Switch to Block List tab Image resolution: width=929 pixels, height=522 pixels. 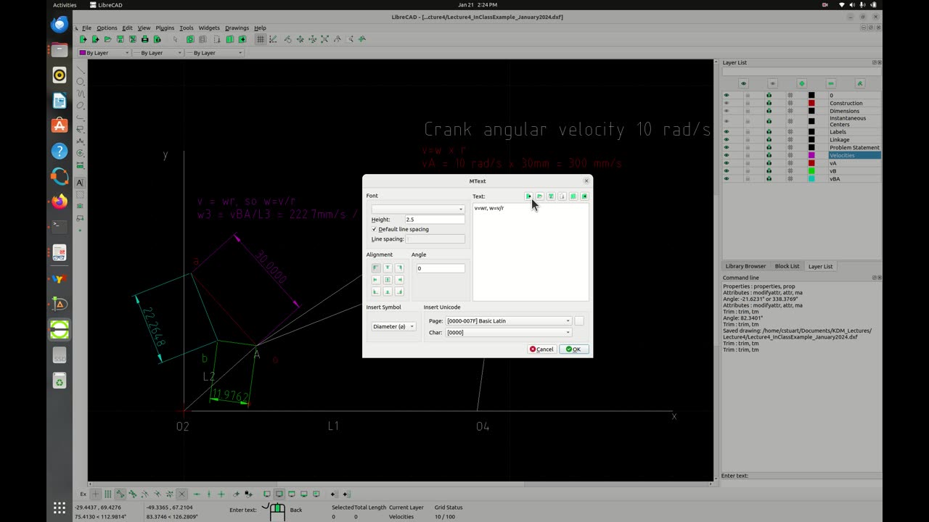click(x=787, y=266)
